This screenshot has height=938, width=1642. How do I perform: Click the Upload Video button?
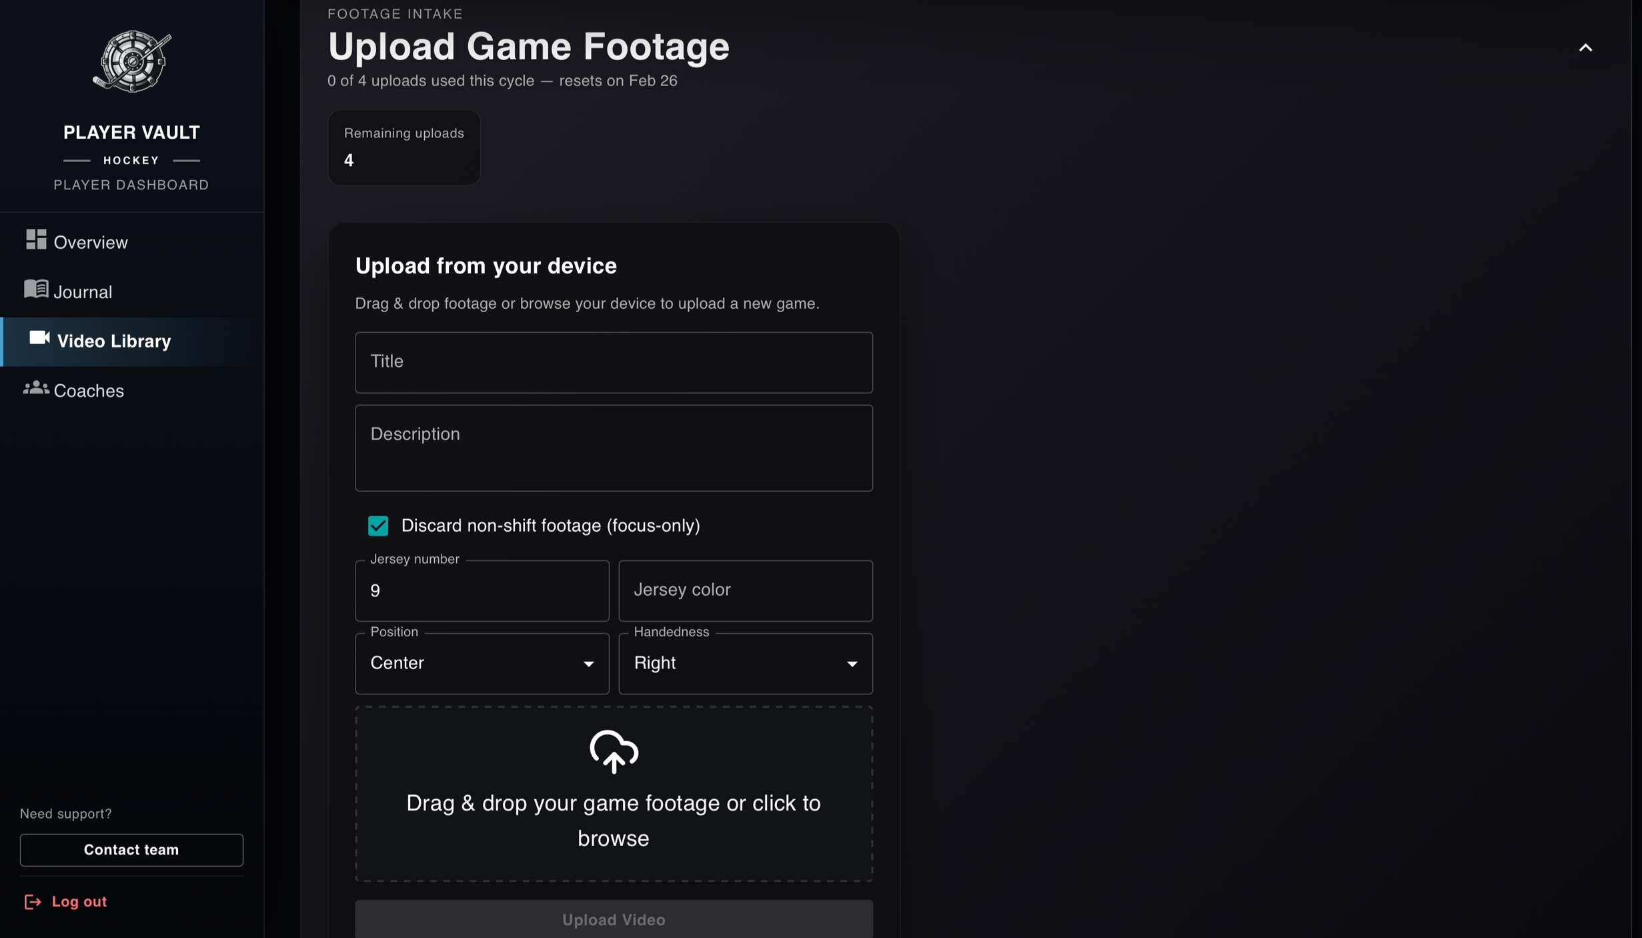pyautogui.click(x=613, y=919)
